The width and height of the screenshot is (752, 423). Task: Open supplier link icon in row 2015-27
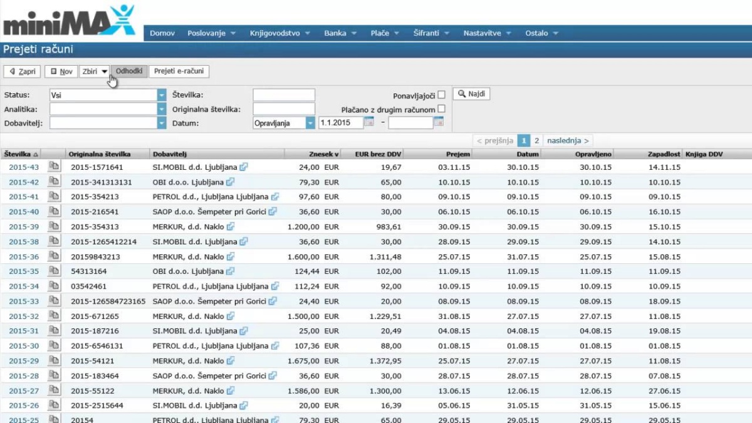click(x=230, y=391)
